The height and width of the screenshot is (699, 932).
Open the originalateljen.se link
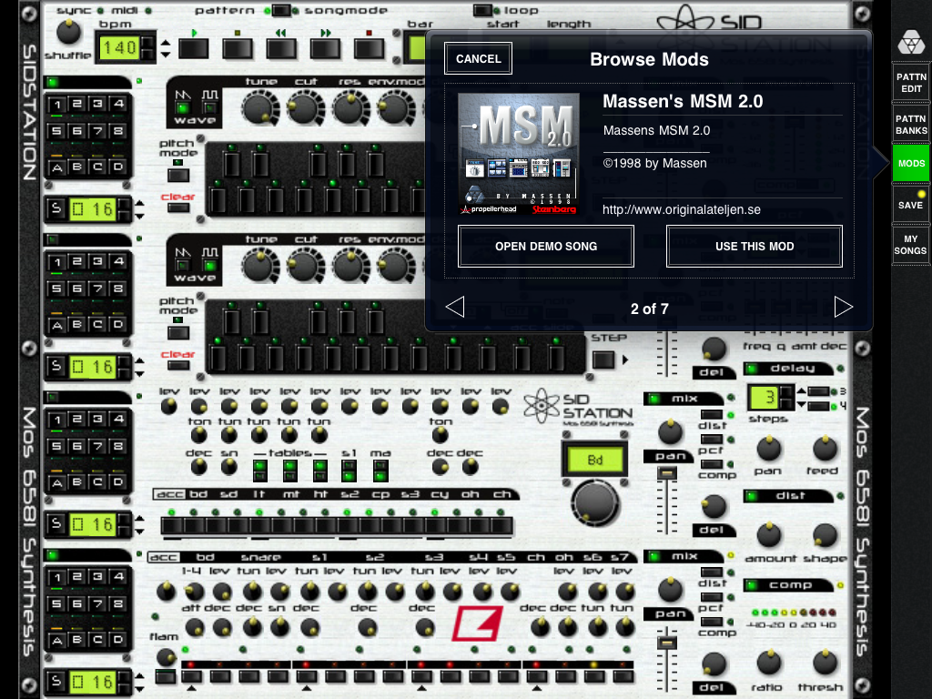coord(681,209)
